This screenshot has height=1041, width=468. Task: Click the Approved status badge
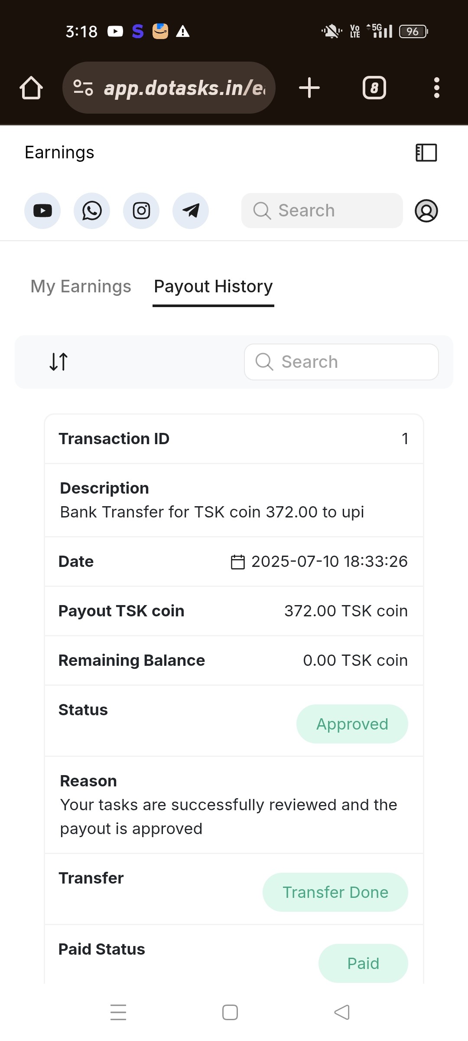352,724
